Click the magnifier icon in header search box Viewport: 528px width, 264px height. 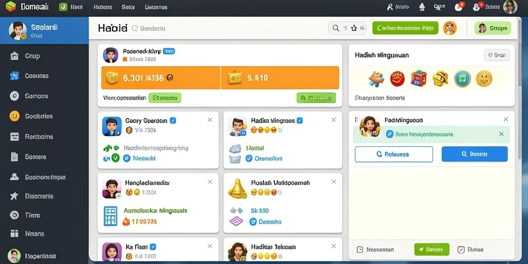(x=336, y=28)
